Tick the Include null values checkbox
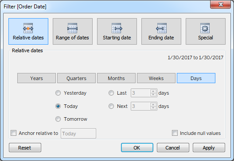 (x=175, y=133)
